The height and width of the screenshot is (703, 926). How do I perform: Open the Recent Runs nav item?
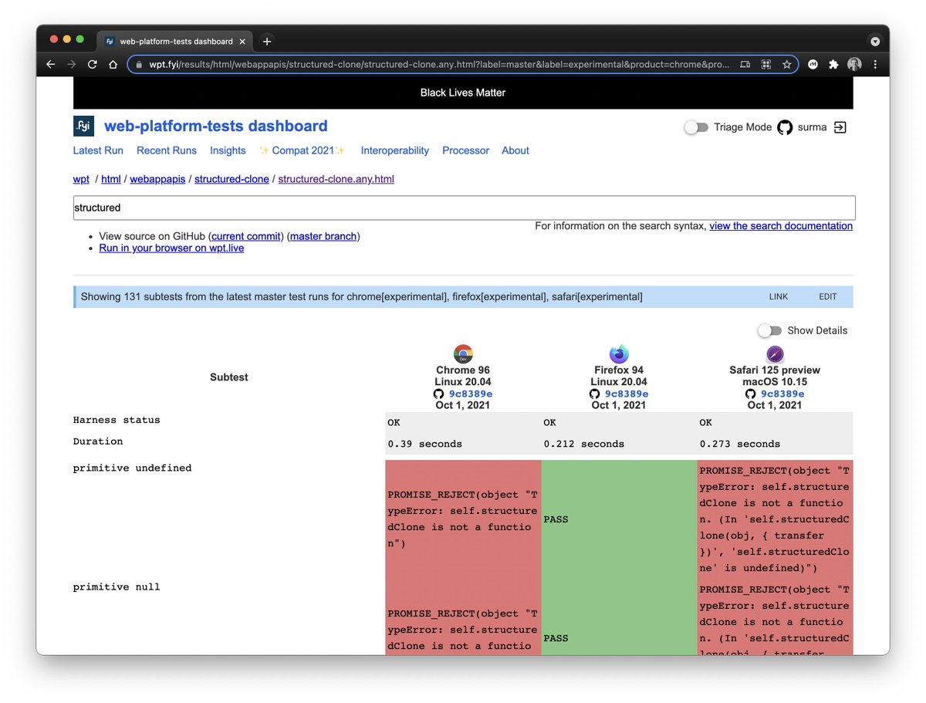(167, 150)
